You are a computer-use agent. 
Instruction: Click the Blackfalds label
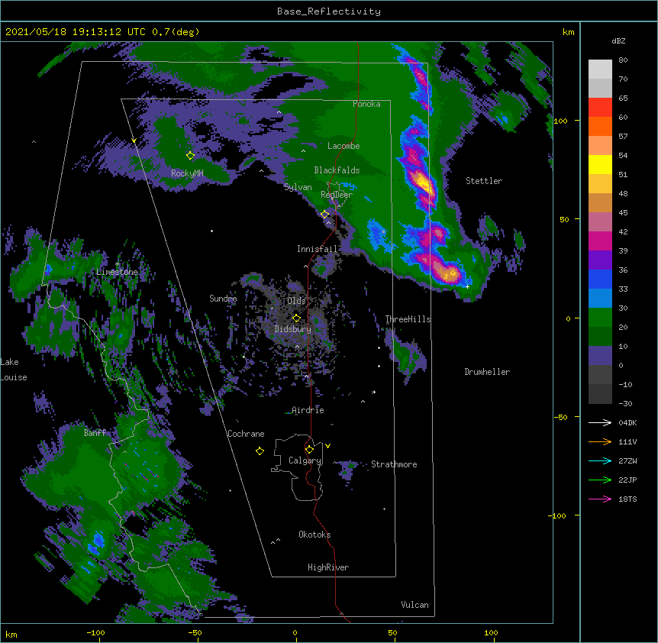pos(337,170)
